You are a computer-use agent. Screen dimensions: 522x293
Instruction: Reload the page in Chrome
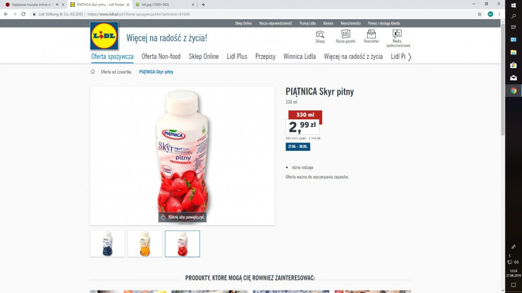pos(23,14)
